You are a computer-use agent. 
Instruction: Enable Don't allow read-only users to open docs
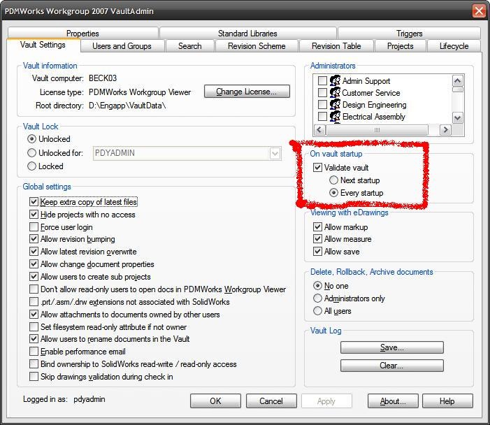point(34,289)
